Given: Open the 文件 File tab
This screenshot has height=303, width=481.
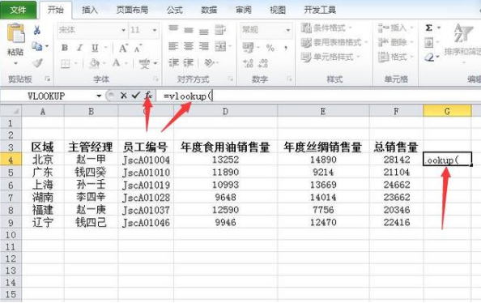Looking at the screenshot, I should tap(18, 10).
